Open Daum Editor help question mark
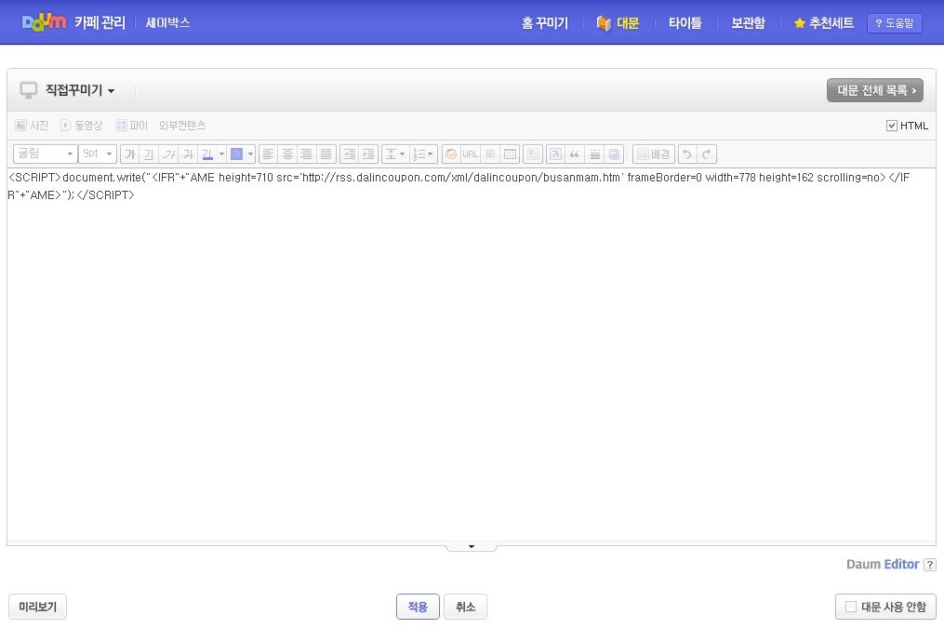Viewport: 944px width, 628px height. pos(929,565)
